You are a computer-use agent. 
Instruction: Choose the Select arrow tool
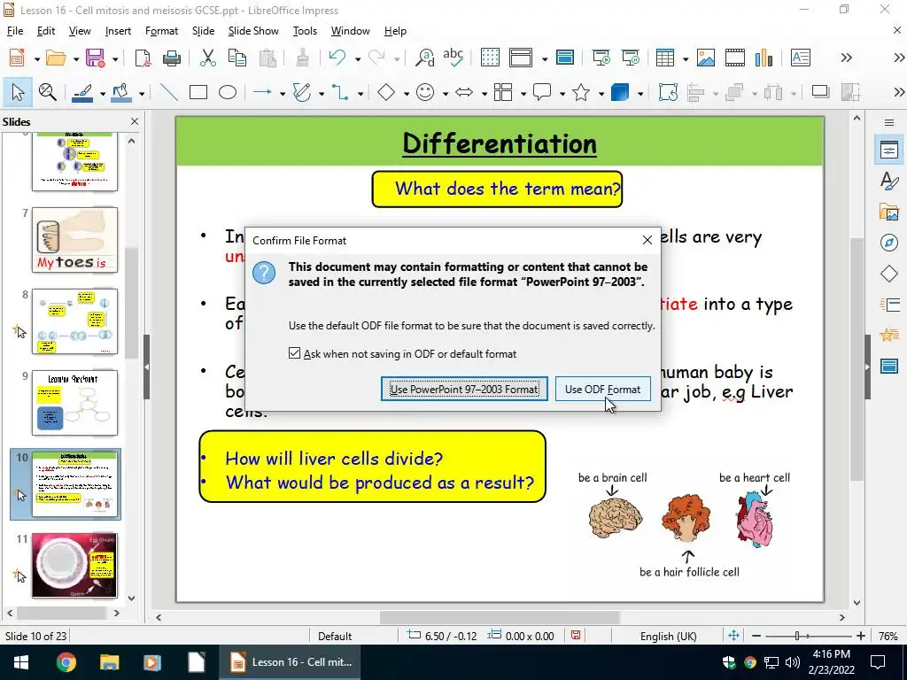18,92
